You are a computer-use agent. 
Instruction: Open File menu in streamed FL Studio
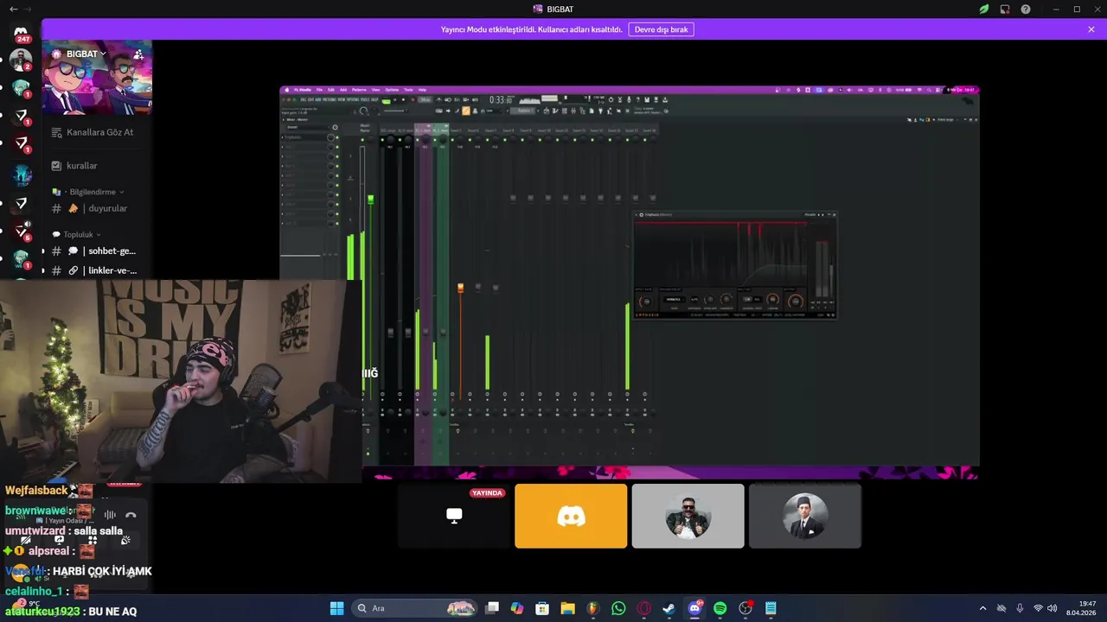point(319,90)
